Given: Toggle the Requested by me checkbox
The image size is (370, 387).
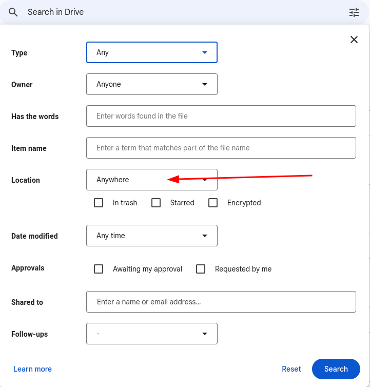Looking at the screenshot, I should tap(201, 269).
